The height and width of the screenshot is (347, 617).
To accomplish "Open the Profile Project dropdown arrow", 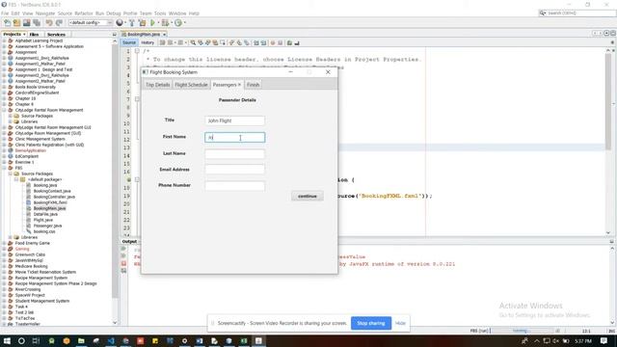I will tap(184, 23).
